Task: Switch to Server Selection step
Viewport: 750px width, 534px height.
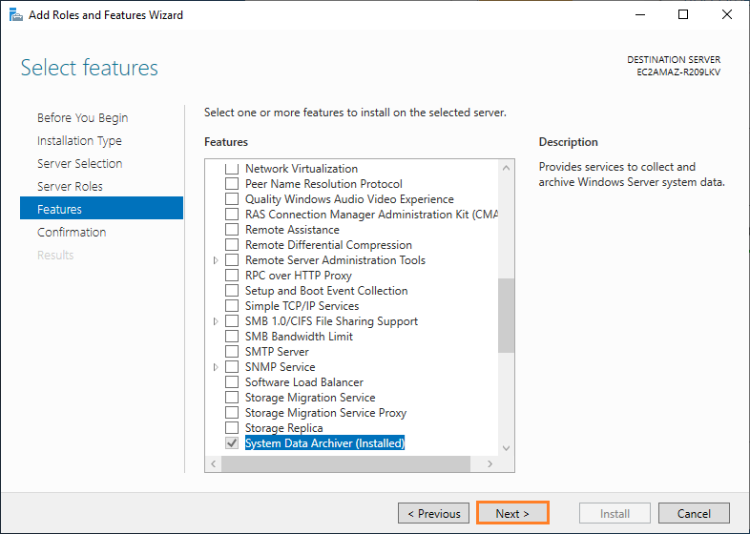Action: (x=80, y=163)
